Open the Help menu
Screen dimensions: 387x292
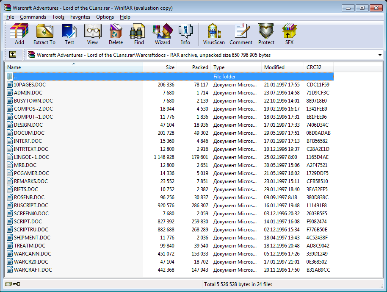coord(125,17)
